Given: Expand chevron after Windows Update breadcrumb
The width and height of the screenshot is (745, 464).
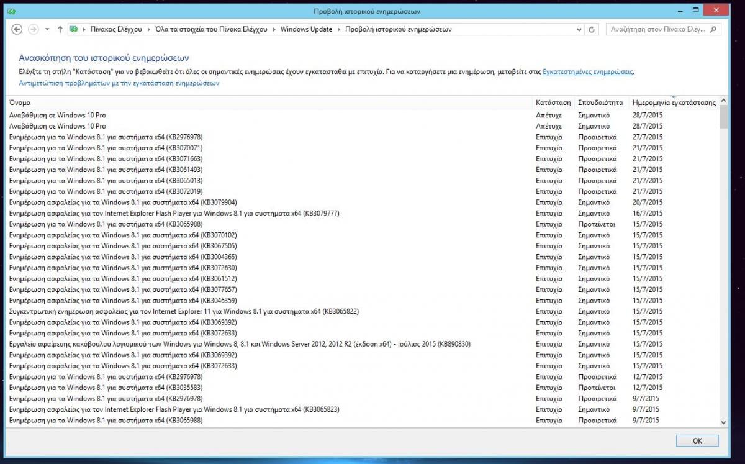Looking at the screenshot, I should 338,29.
